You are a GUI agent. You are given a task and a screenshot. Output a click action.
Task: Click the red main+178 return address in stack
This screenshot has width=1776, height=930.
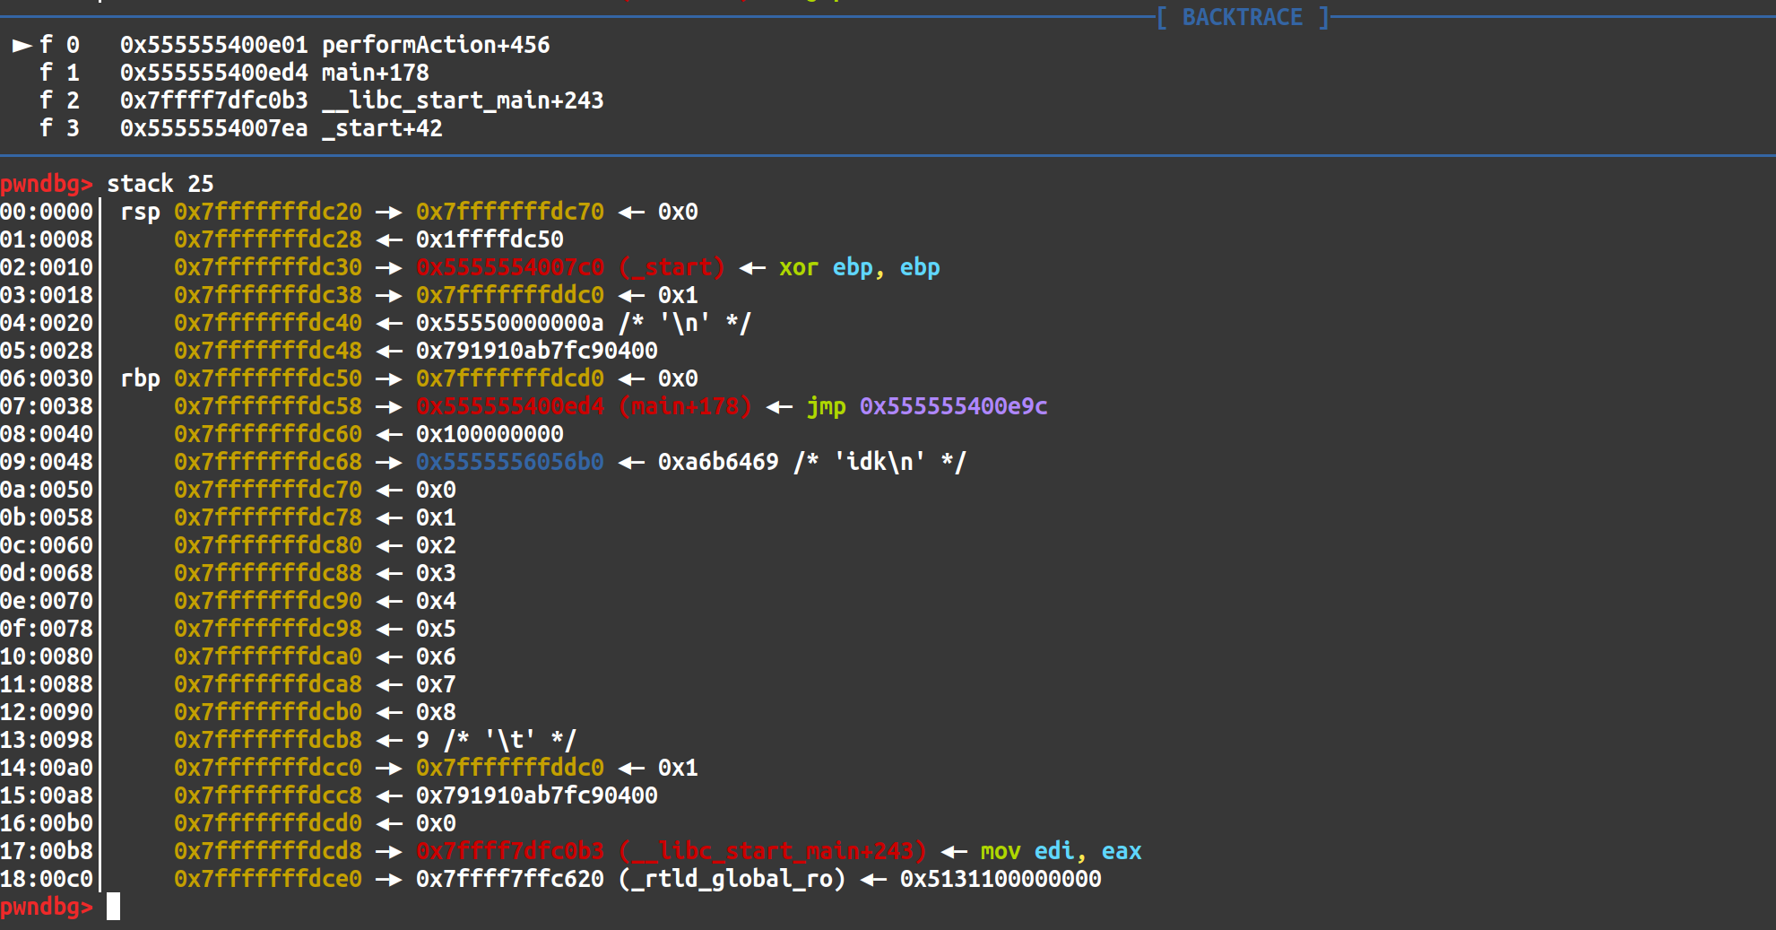pyautogui.click(x=509, y=406)
